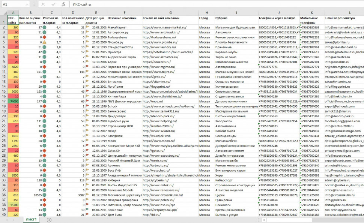364x223 pixels.
Task: Select column C header
Action: 51,13
